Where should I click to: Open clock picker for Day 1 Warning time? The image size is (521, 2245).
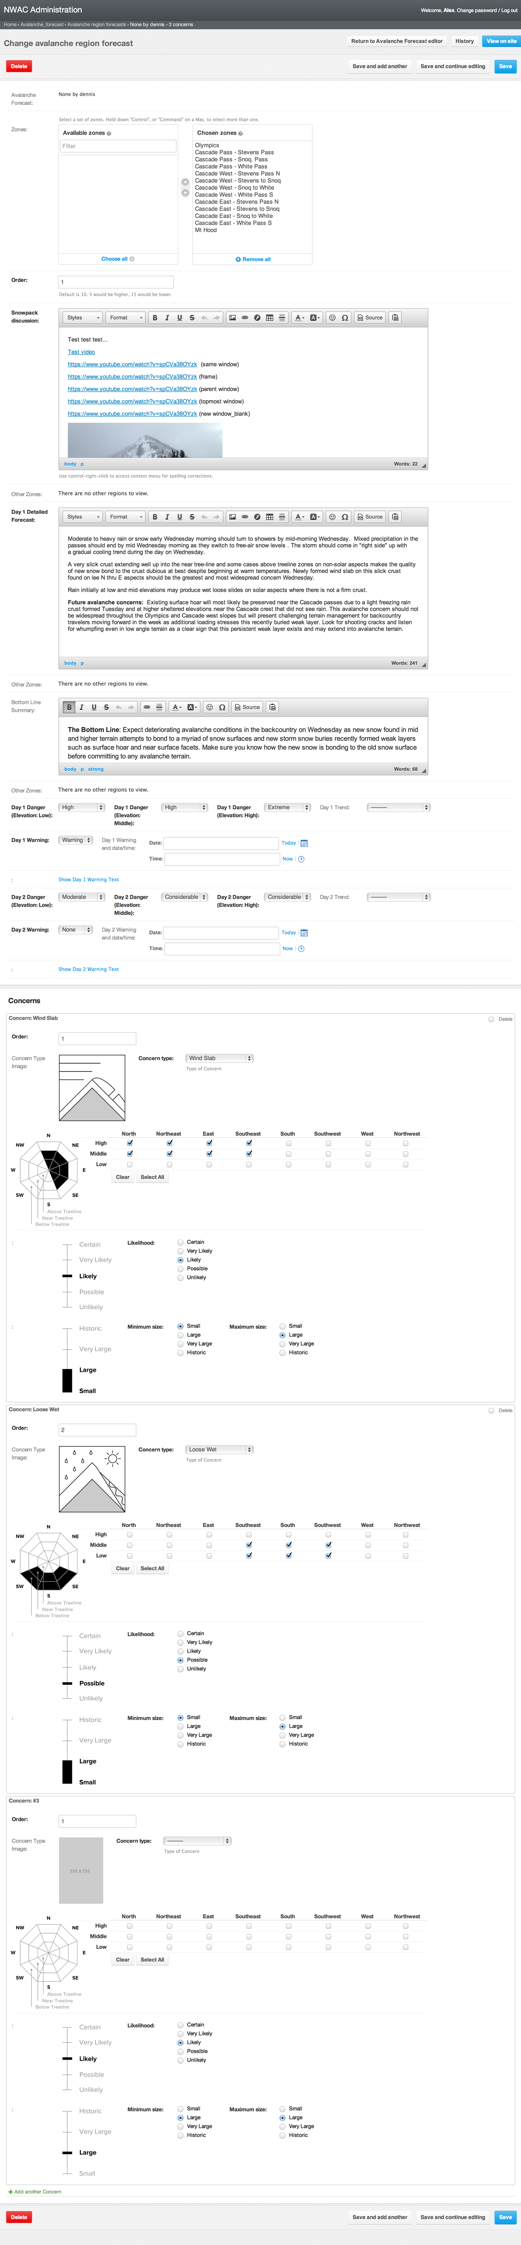[302, 859]
